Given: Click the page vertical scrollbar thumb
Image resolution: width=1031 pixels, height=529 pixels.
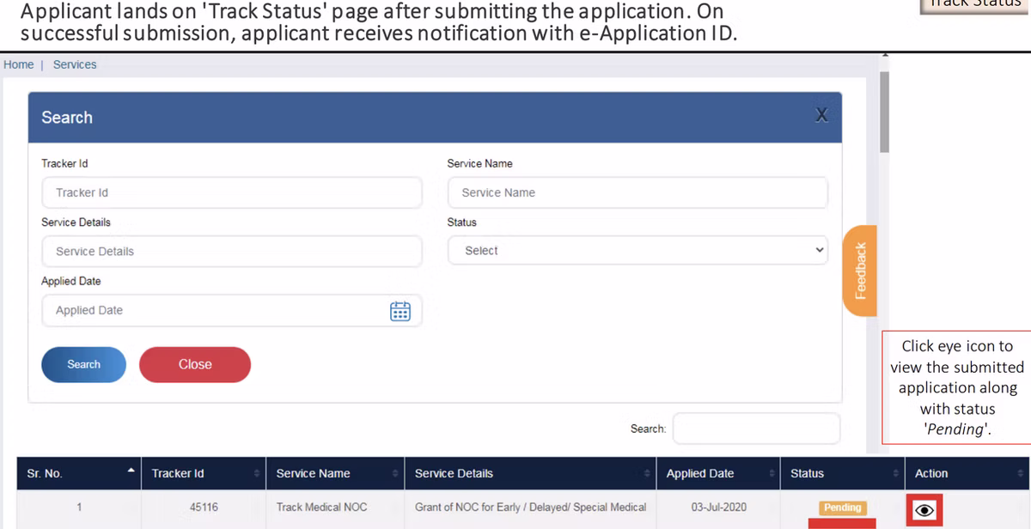Looking at the screenshot, I should click(x=884, y=112).
